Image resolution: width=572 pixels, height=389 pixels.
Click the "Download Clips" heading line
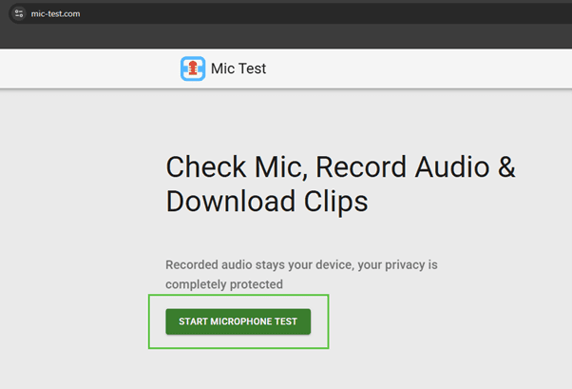point(266,202)
